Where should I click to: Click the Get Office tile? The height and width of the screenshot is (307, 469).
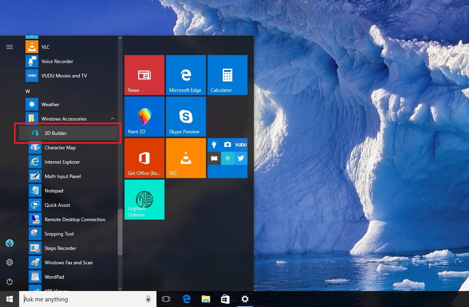pyautogui.click(x=144, y=158)
